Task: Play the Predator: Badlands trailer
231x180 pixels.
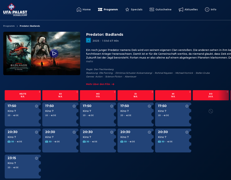Action: point(54,54)
